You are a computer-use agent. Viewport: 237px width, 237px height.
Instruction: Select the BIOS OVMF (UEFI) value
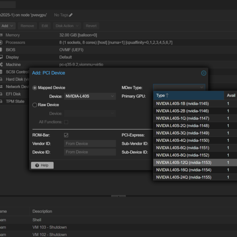point(71,50)
